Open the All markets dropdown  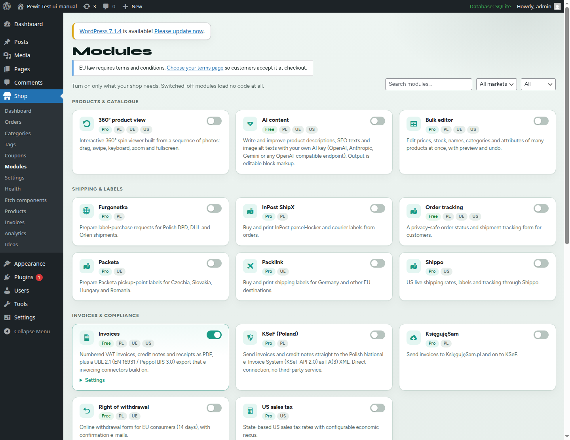pyautogui.click(x=496, y=84)
